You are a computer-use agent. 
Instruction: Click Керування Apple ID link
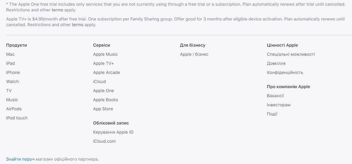113,132
